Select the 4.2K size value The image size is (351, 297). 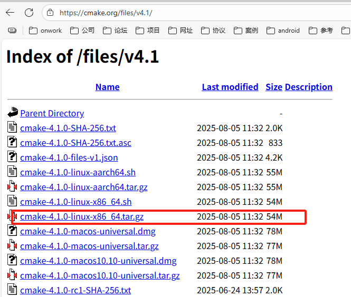coord(274,157)
